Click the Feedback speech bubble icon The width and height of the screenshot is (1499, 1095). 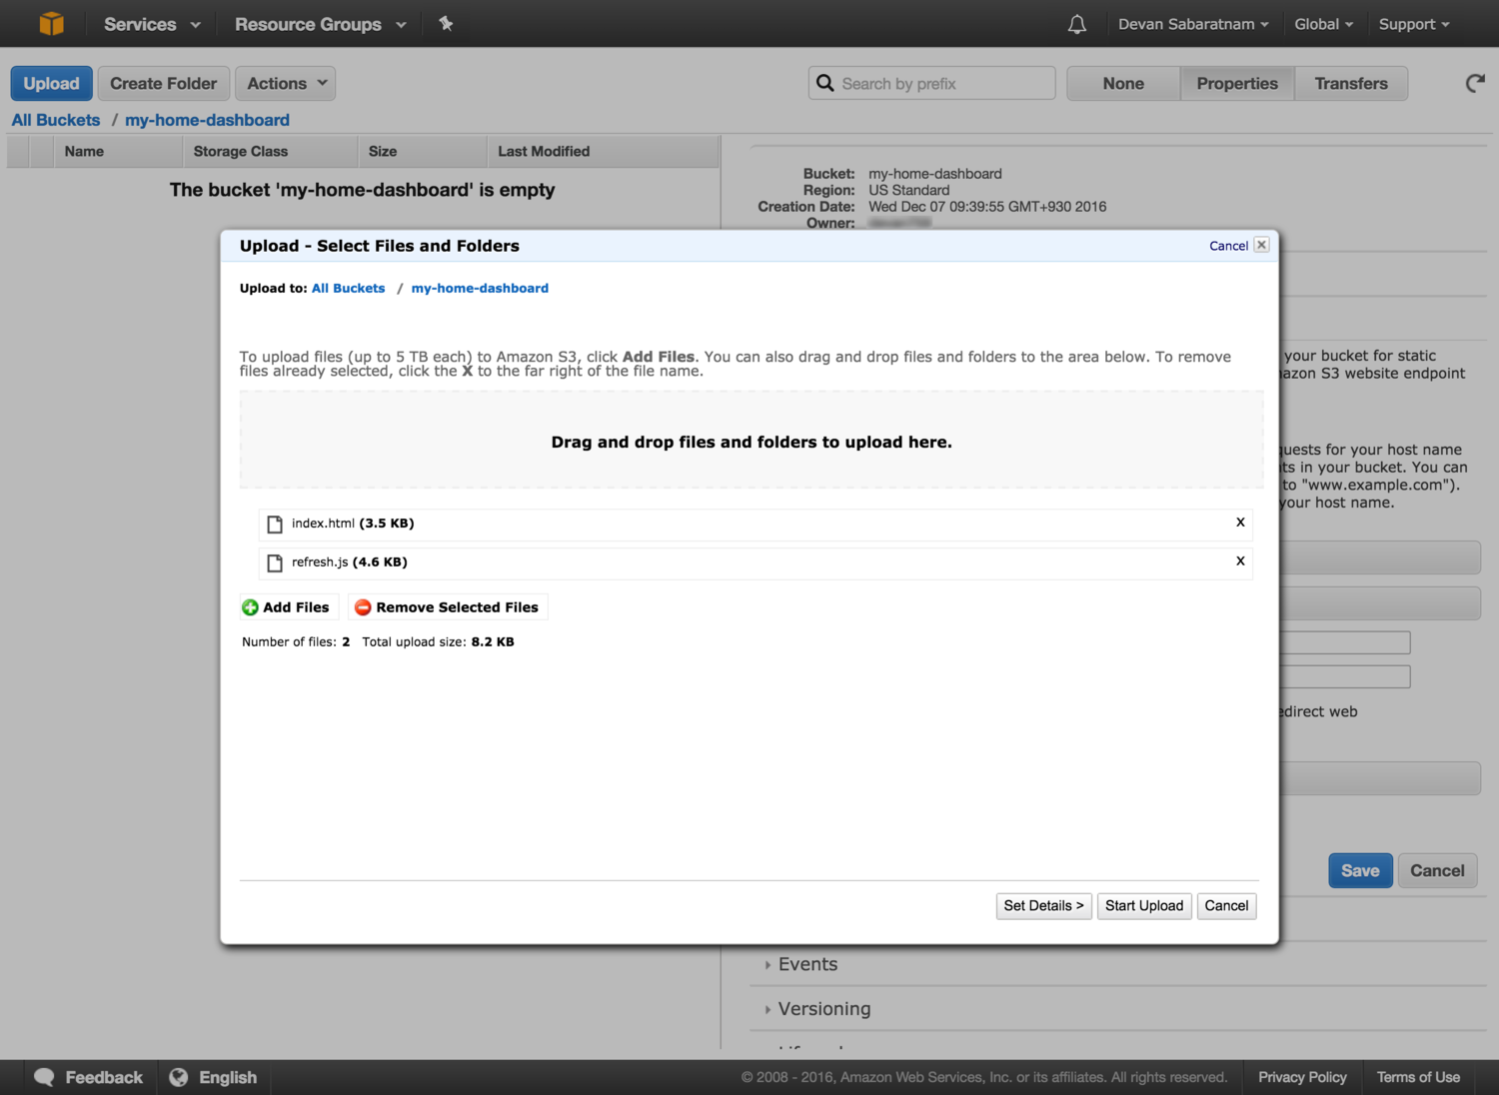(x=44, y=1077)
